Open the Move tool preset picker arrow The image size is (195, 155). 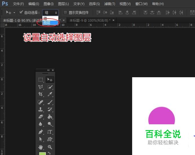14,13
